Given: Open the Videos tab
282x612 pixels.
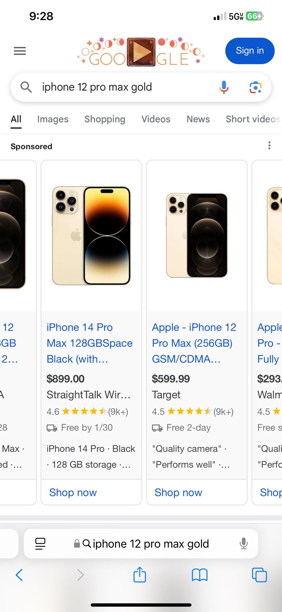Looking at the screenshot, I should 156,119.
